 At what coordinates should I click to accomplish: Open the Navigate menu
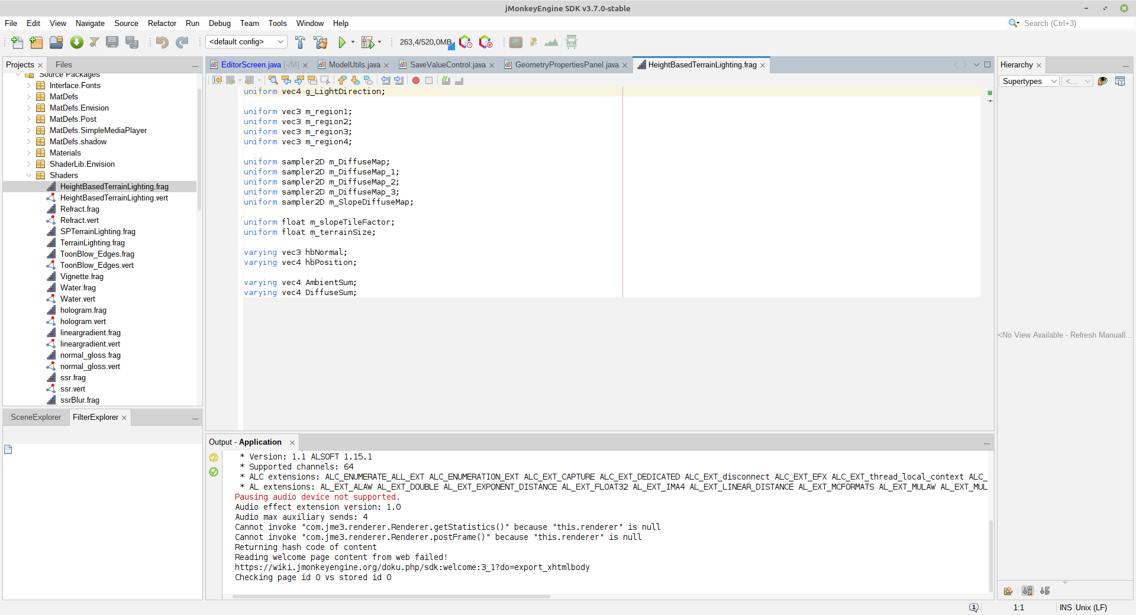(90, 23)
